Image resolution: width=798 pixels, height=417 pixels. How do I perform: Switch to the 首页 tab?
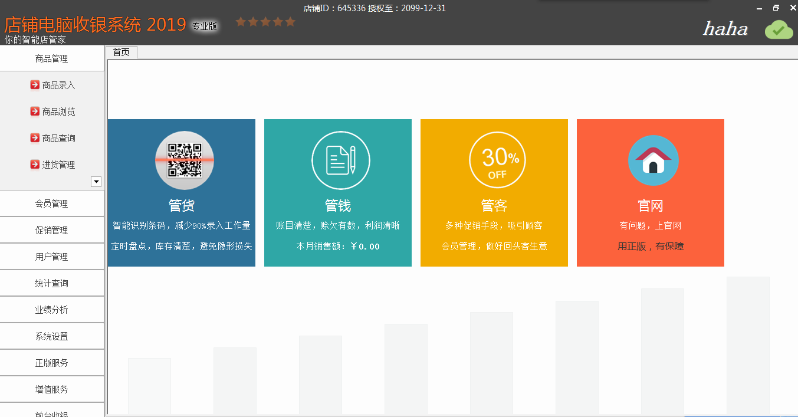pos(120,52)
